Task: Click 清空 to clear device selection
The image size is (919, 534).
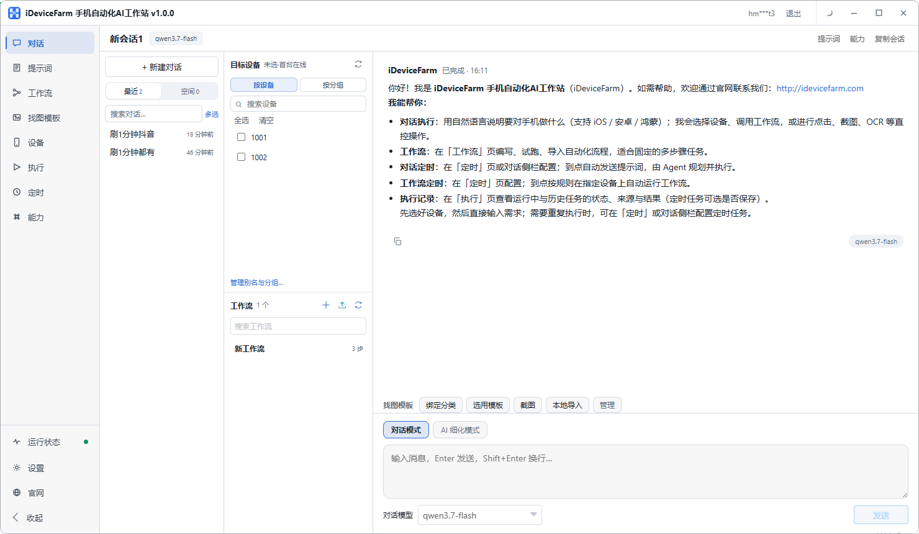Action: pyautogui.click(x=266, y=120)
